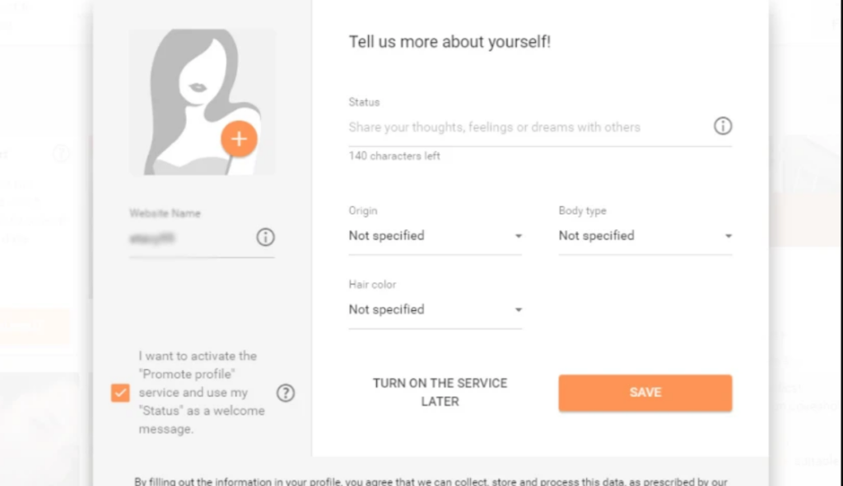This screenshot has width=843, height=486.
Task: Click the 'Website Name' field label
Action: [x=165, y=213]
